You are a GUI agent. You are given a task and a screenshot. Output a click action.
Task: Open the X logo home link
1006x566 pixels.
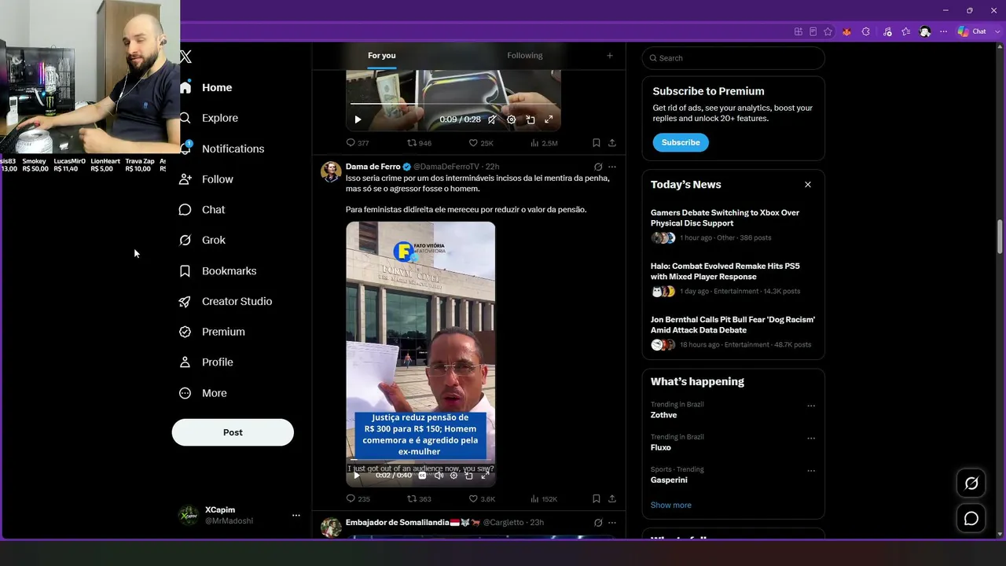coord(185,57)
